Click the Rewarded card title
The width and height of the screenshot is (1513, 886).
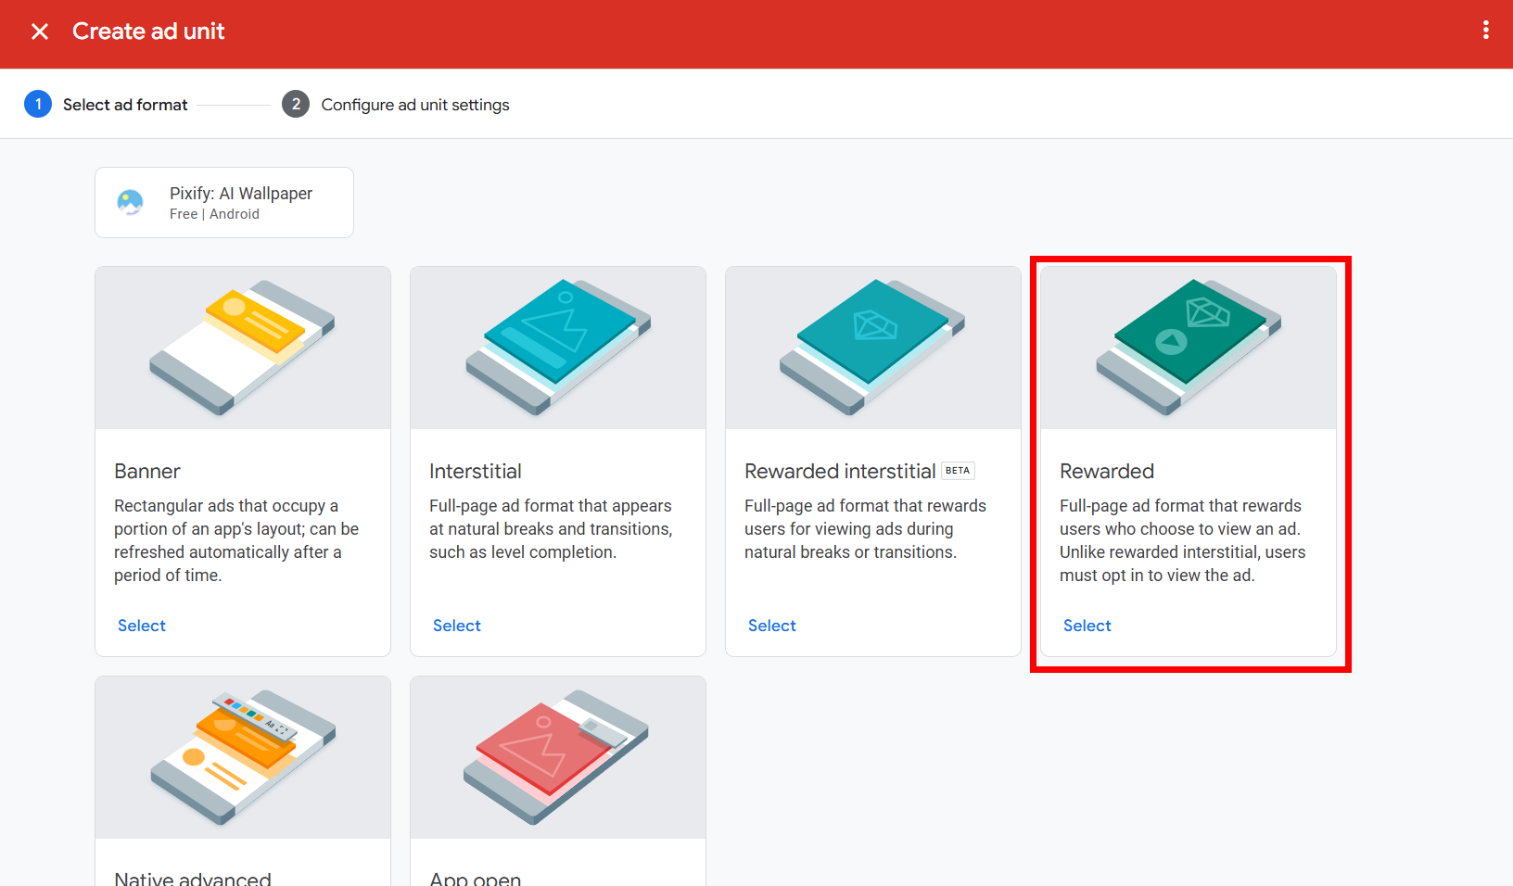coord(1107,471)
